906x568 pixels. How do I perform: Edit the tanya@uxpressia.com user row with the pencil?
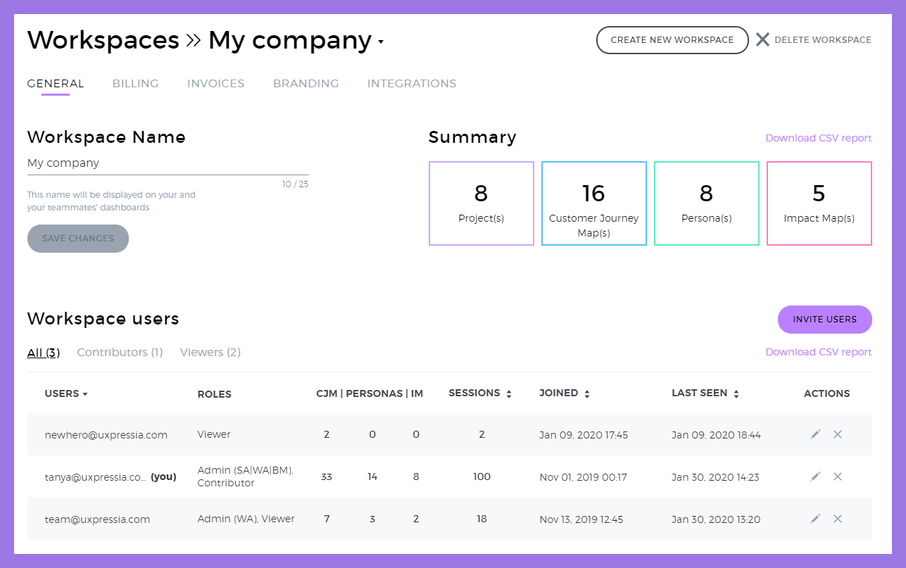(815, 477)
